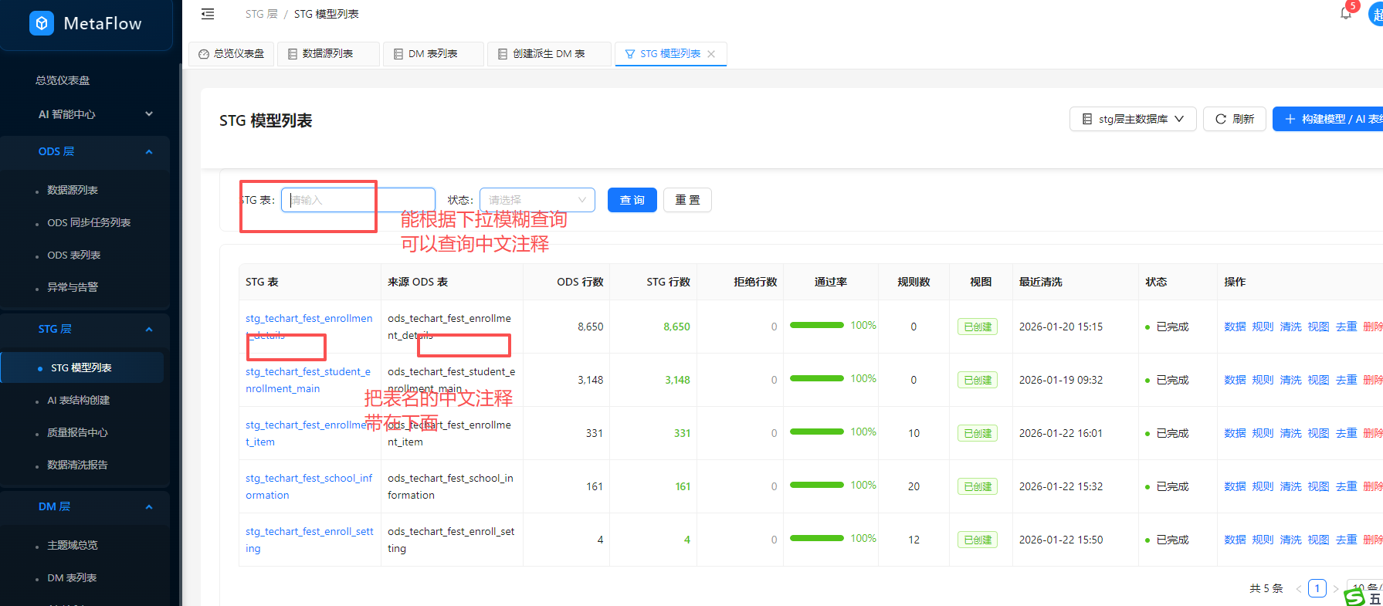The image size is (1383, 606).
Task: Open the 状态 filter dropdown
Action: [537, 200]
